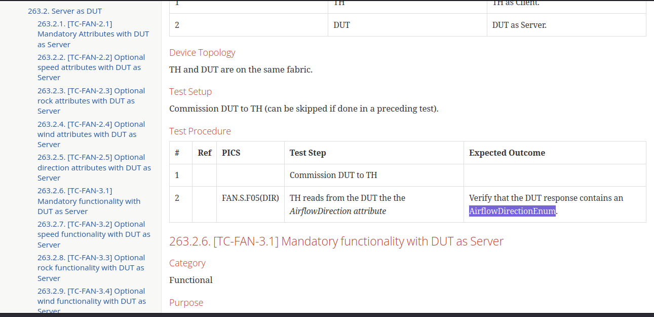Select TC-FAN-2.2 Optional speed attributes link

click(x=91, y=67)
